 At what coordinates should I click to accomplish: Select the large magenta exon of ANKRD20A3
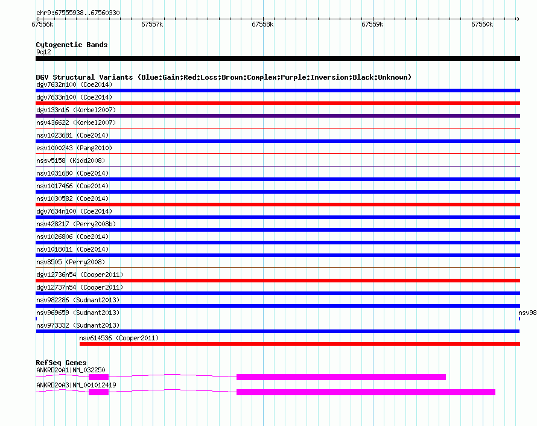click(366, 392)
